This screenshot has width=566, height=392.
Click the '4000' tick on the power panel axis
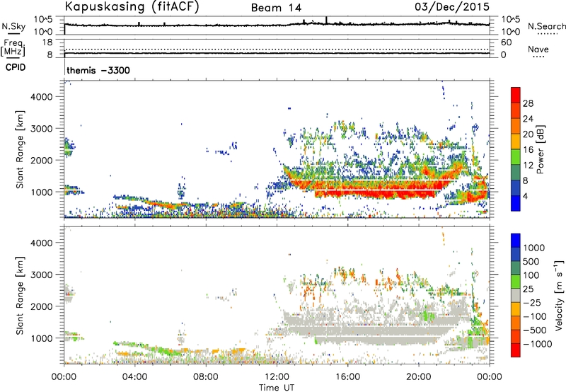[42, 97]
